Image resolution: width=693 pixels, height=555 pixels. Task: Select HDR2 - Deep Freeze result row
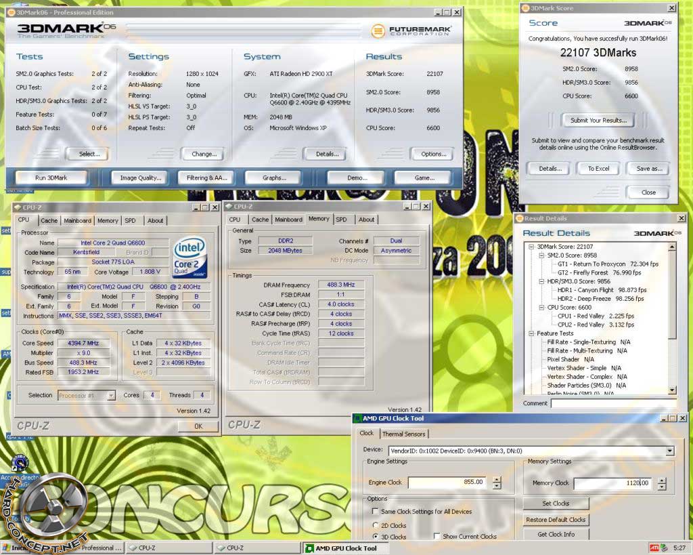coord(601,299)
